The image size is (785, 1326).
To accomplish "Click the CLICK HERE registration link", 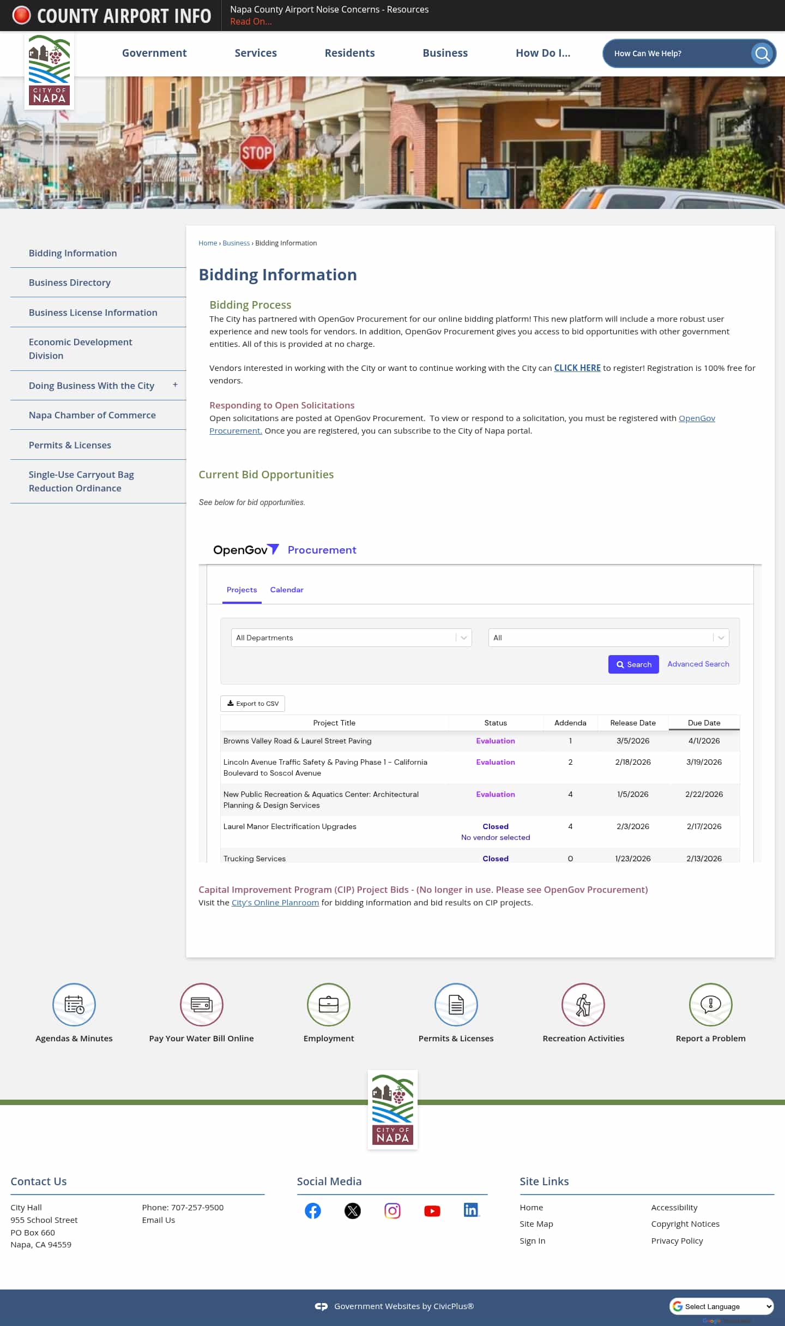I will [577, 368].
